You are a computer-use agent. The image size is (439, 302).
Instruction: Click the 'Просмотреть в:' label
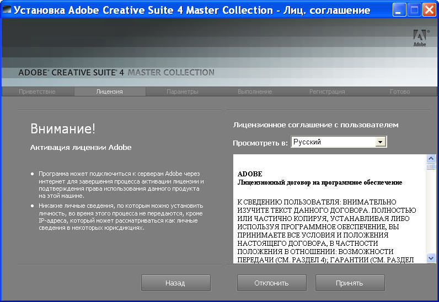pos(260,143)
